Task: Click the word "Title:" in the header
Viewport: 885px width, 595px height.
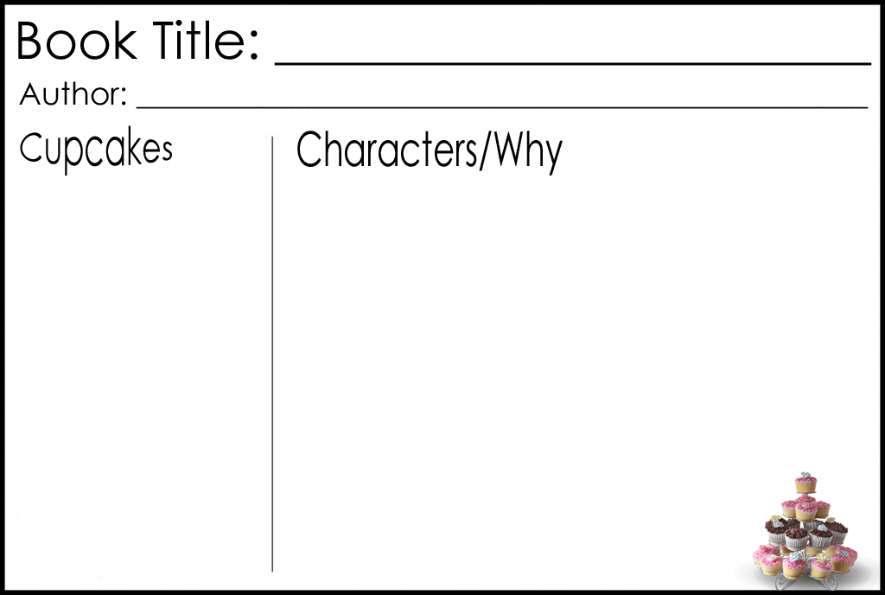Action: (205, 42)
